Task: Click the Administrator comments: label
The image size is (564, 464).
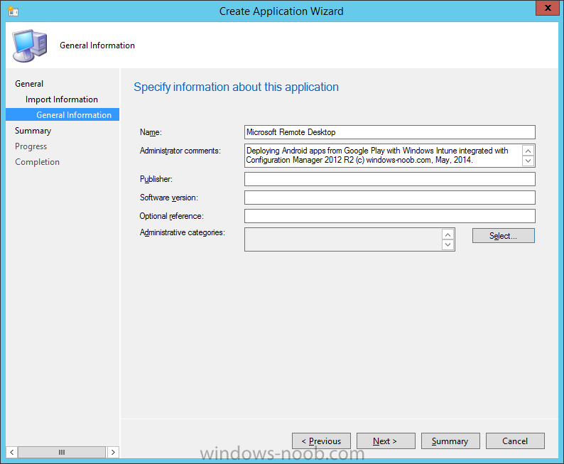Action: (x=180, y=151)
